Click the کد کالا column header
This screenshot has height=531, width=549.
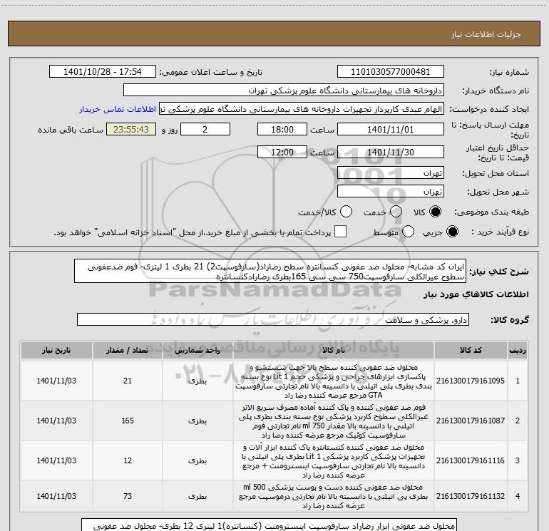[471, 350]
